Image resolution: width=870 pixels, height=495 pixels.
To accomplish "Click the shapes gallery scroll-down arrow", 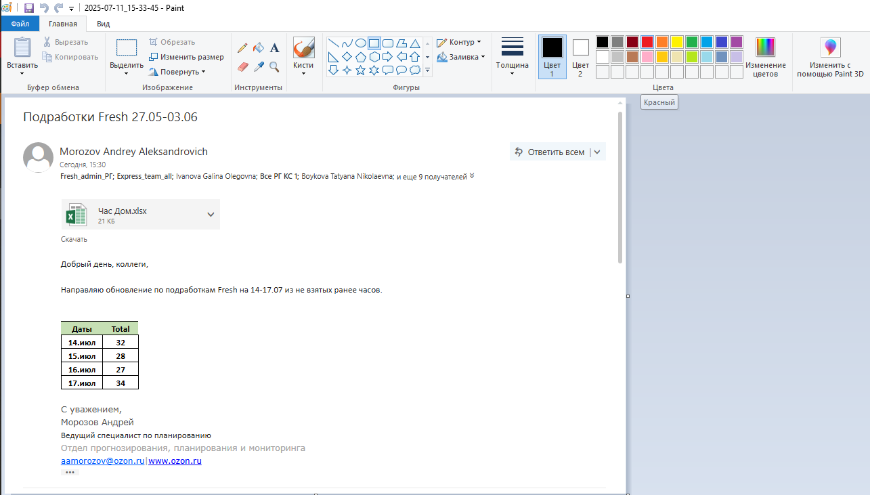I will pyautogui.click(x=427, y=57).
